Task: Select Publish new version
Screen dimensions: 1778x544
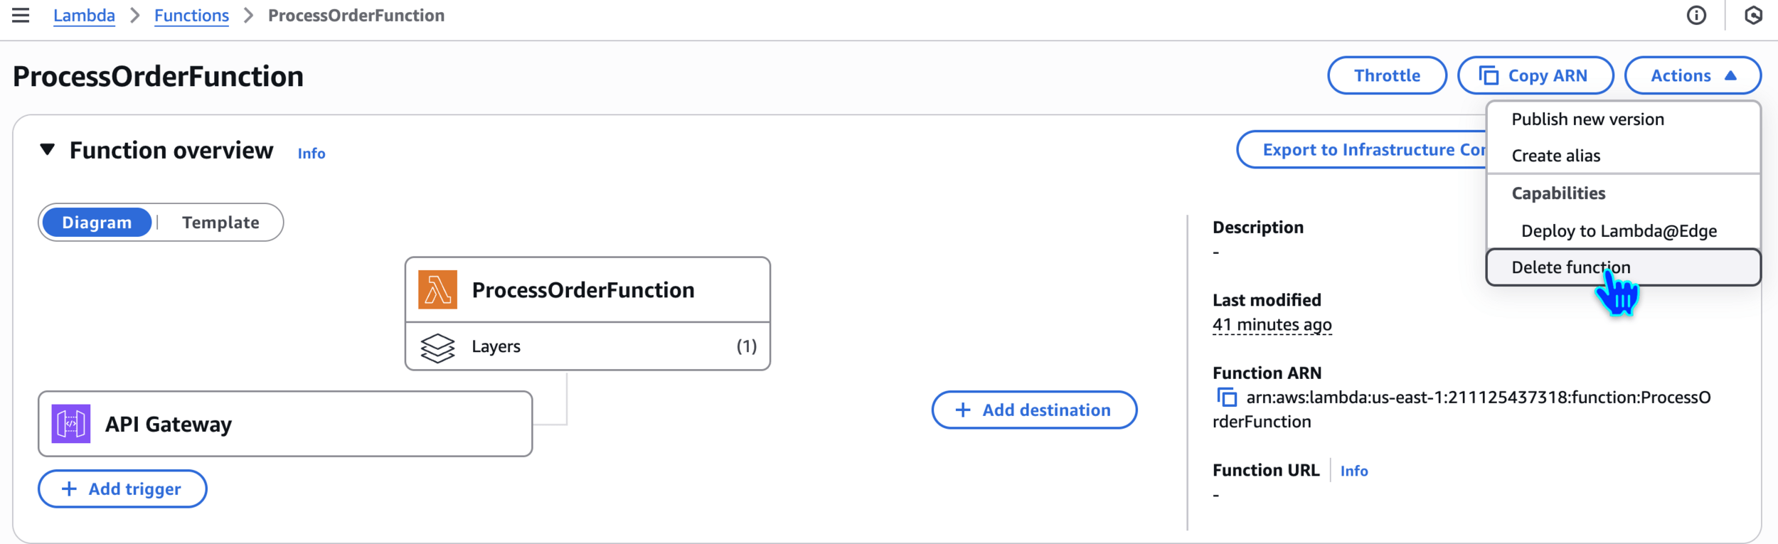Action: 1587,119
